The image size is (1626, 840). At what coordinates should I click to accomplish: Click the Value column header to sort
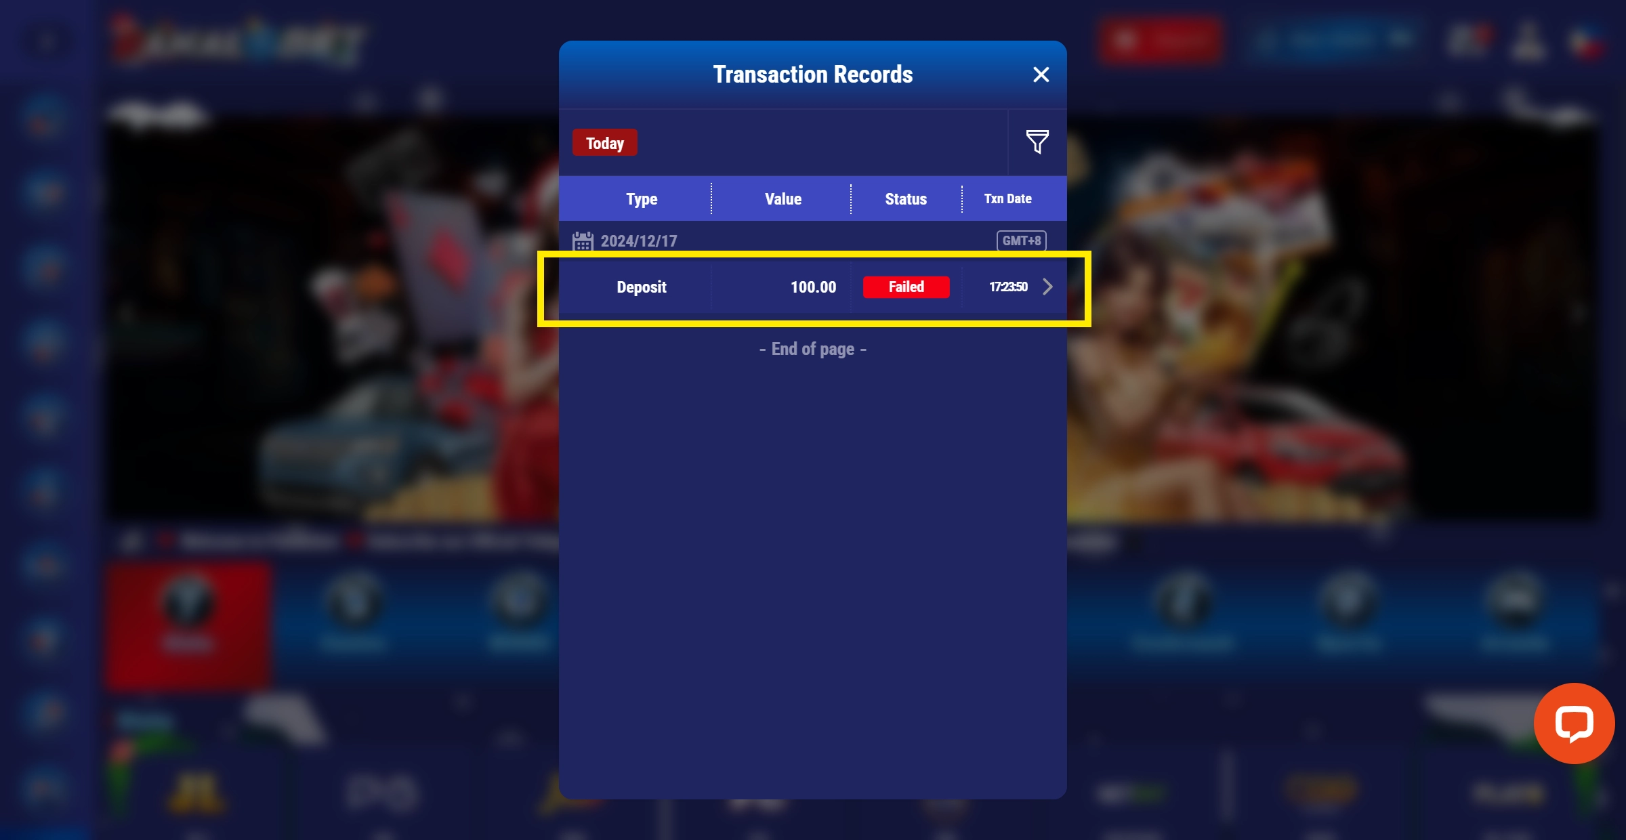(783, 198)
